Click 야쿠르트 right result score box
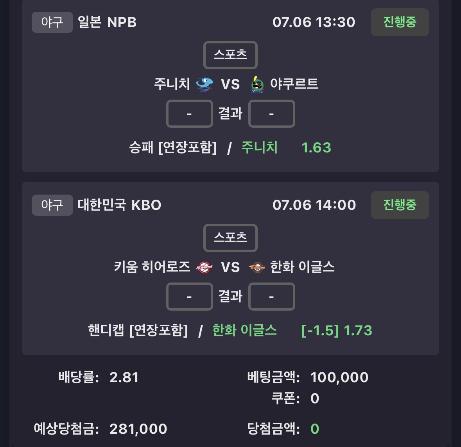Image resolution: width=461 pixels, height=447 pixels. (272, 114)
